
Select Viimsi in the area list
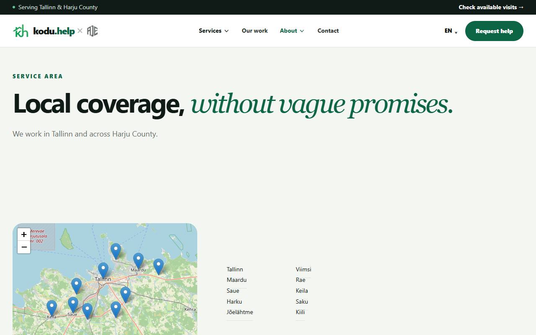(304, 269)
